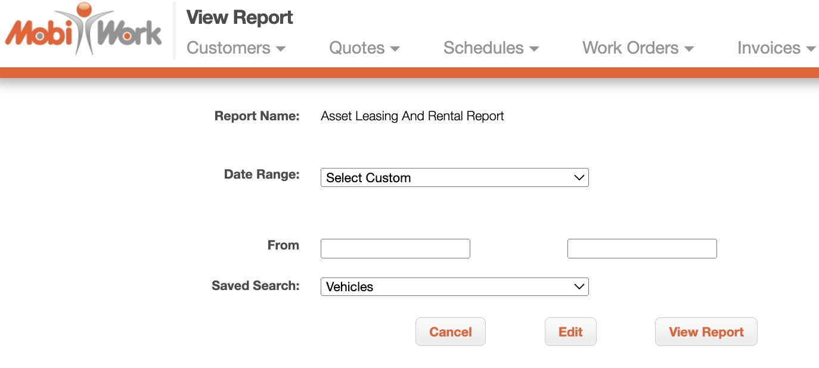Click the chevron on the Select Custom box
This screenshot has width=819, height=368.
tap(578, 177)
